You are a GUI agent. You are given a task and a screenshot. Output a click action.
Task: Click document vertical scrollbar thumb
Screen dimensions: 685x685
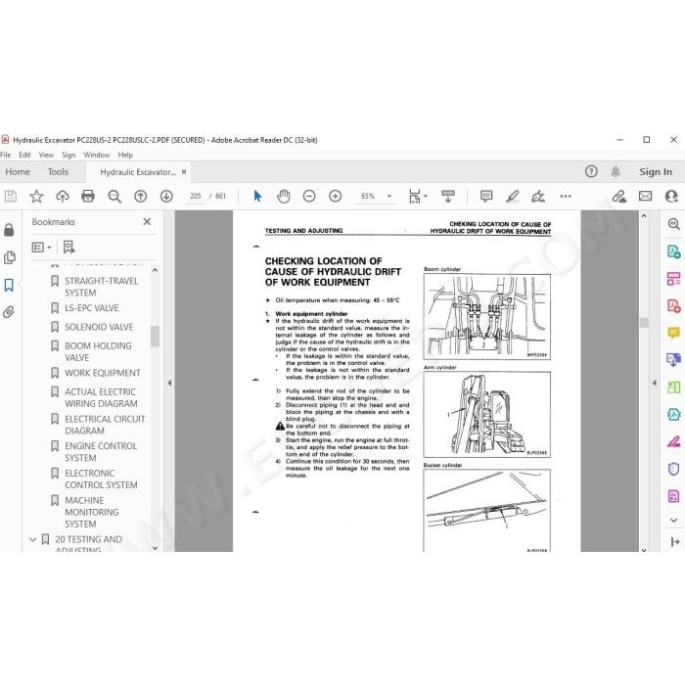click(644, 322)
